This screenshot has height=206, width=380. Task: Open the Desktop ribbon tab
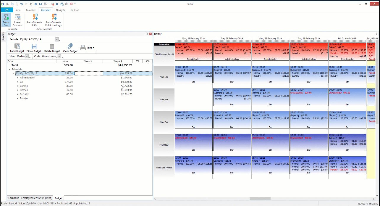[x=75, y=10]
